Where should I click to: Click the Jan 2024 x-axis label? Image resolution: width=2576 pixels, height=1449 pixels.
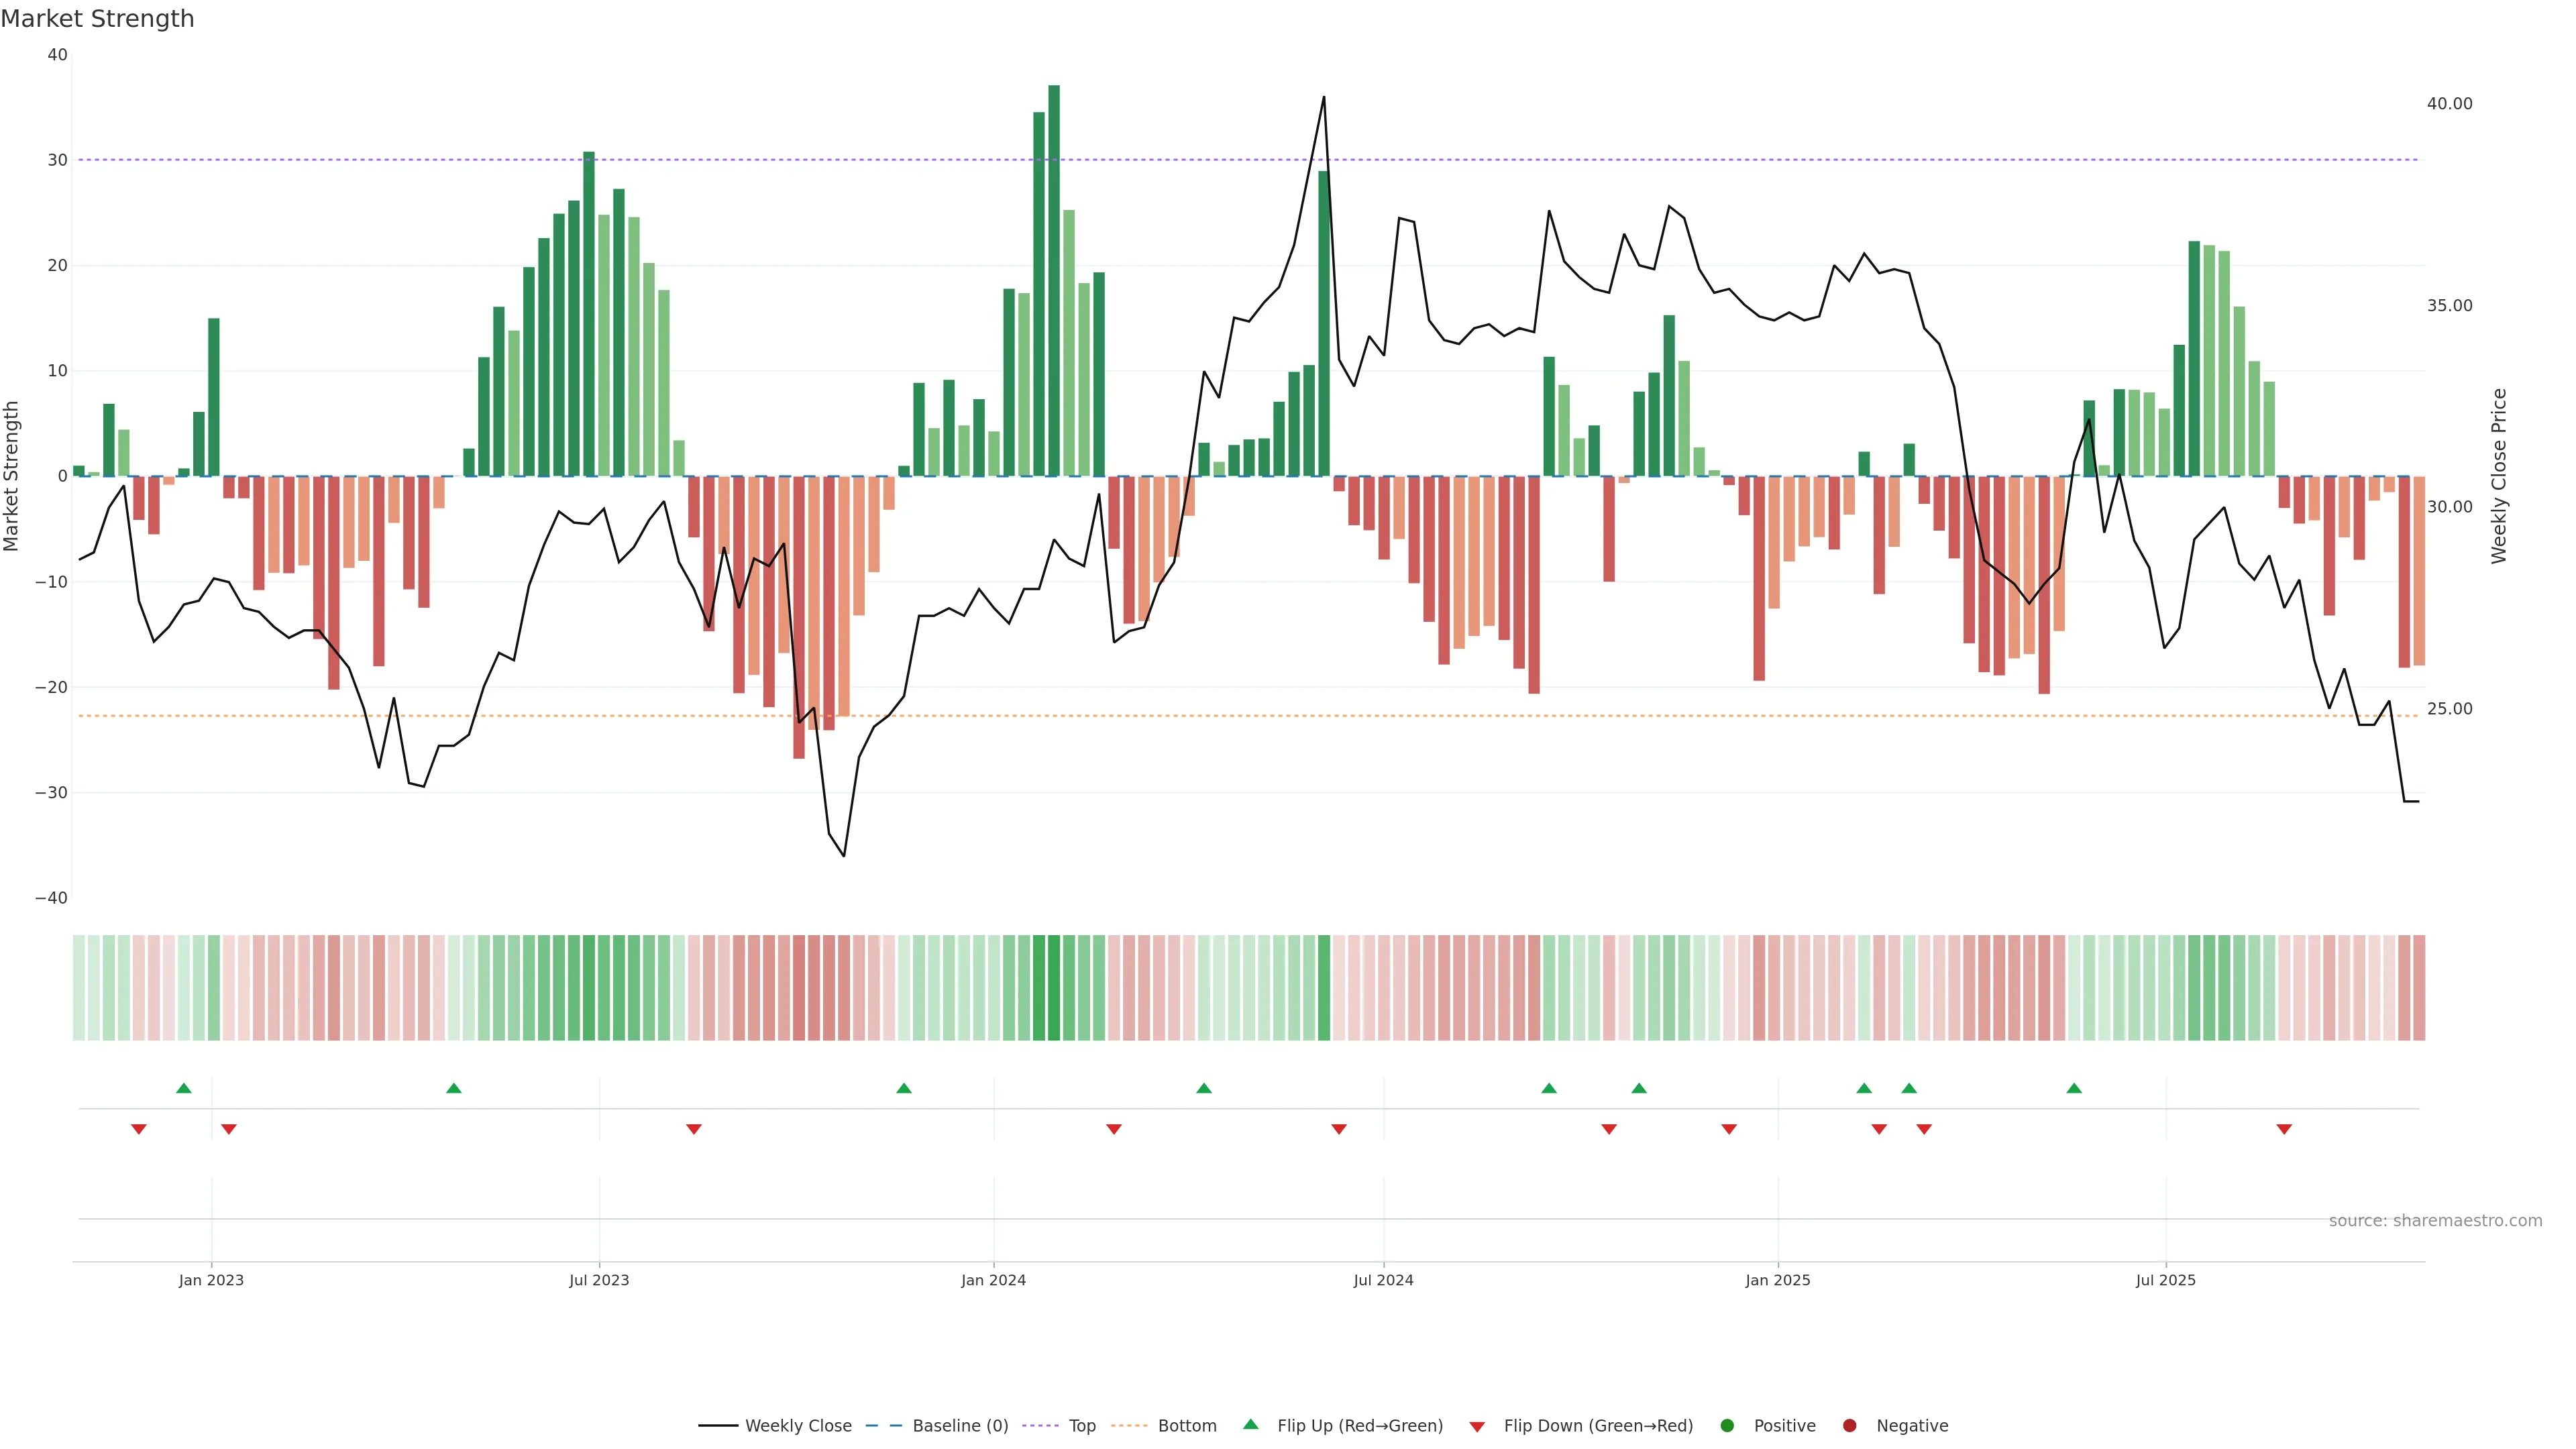click(x=993, y=1280)
